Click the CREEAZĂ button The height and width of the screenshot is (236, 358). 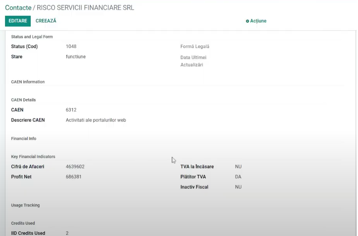pyautogui.click(x=46, y=21)
